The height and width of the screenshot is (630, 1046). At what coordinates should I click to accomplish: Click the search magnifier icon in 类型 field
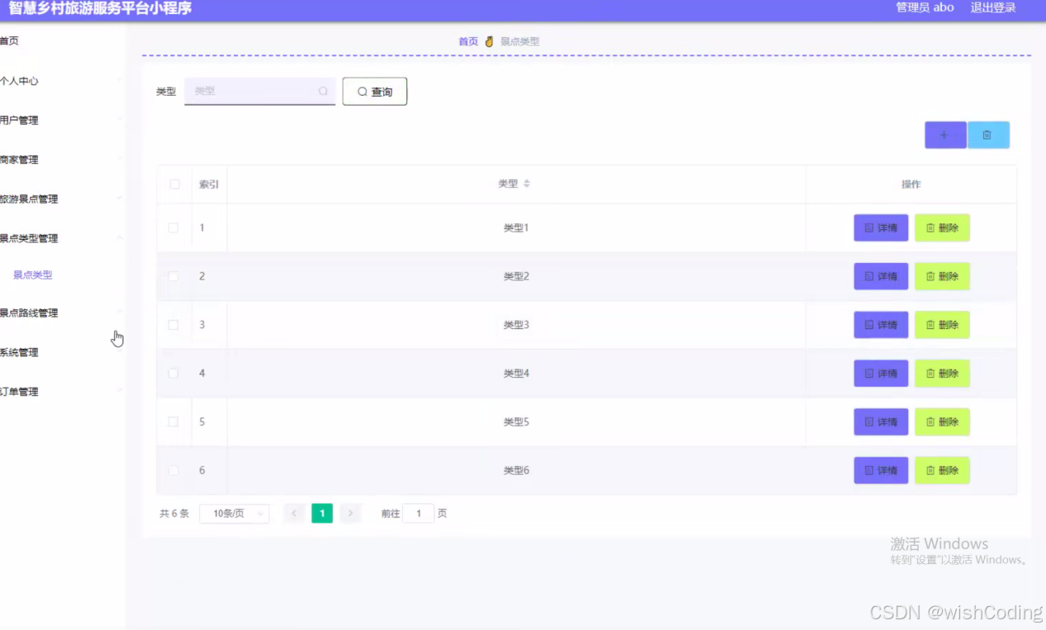[x=323, y=92]
